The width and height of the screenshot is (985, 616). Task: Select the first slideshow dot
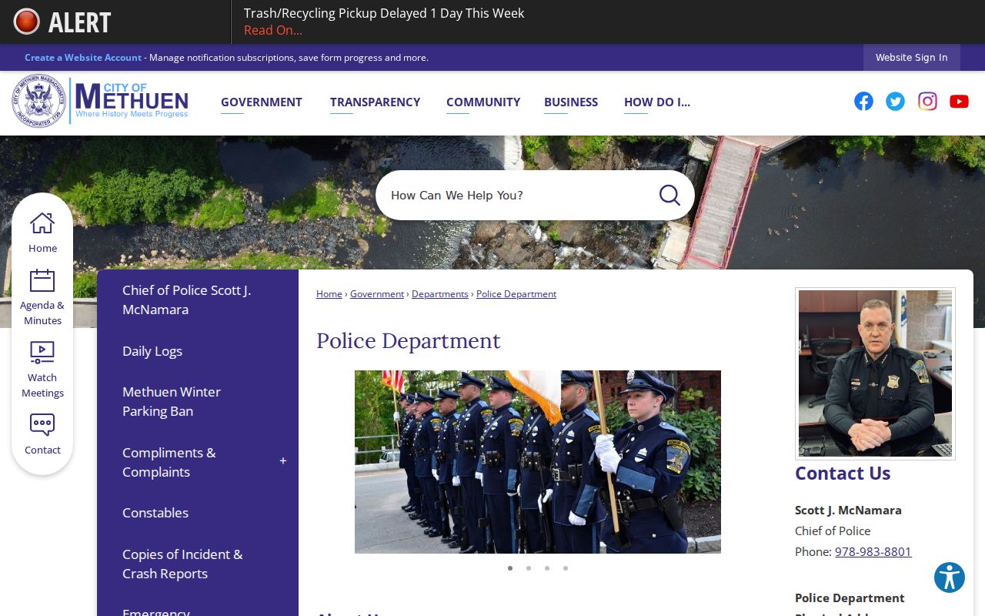[510, 568]
